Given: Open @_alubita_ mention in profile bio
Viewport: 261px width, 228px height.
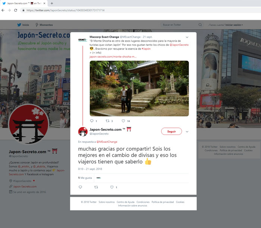Looking at the screenshot, I should (x=40, y=167).
